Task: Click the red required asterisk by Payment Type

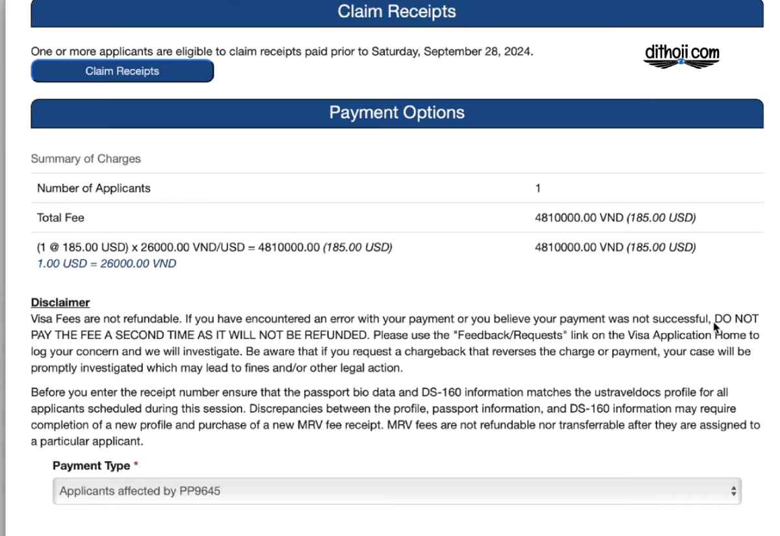Action: click(x=136, y=465)
